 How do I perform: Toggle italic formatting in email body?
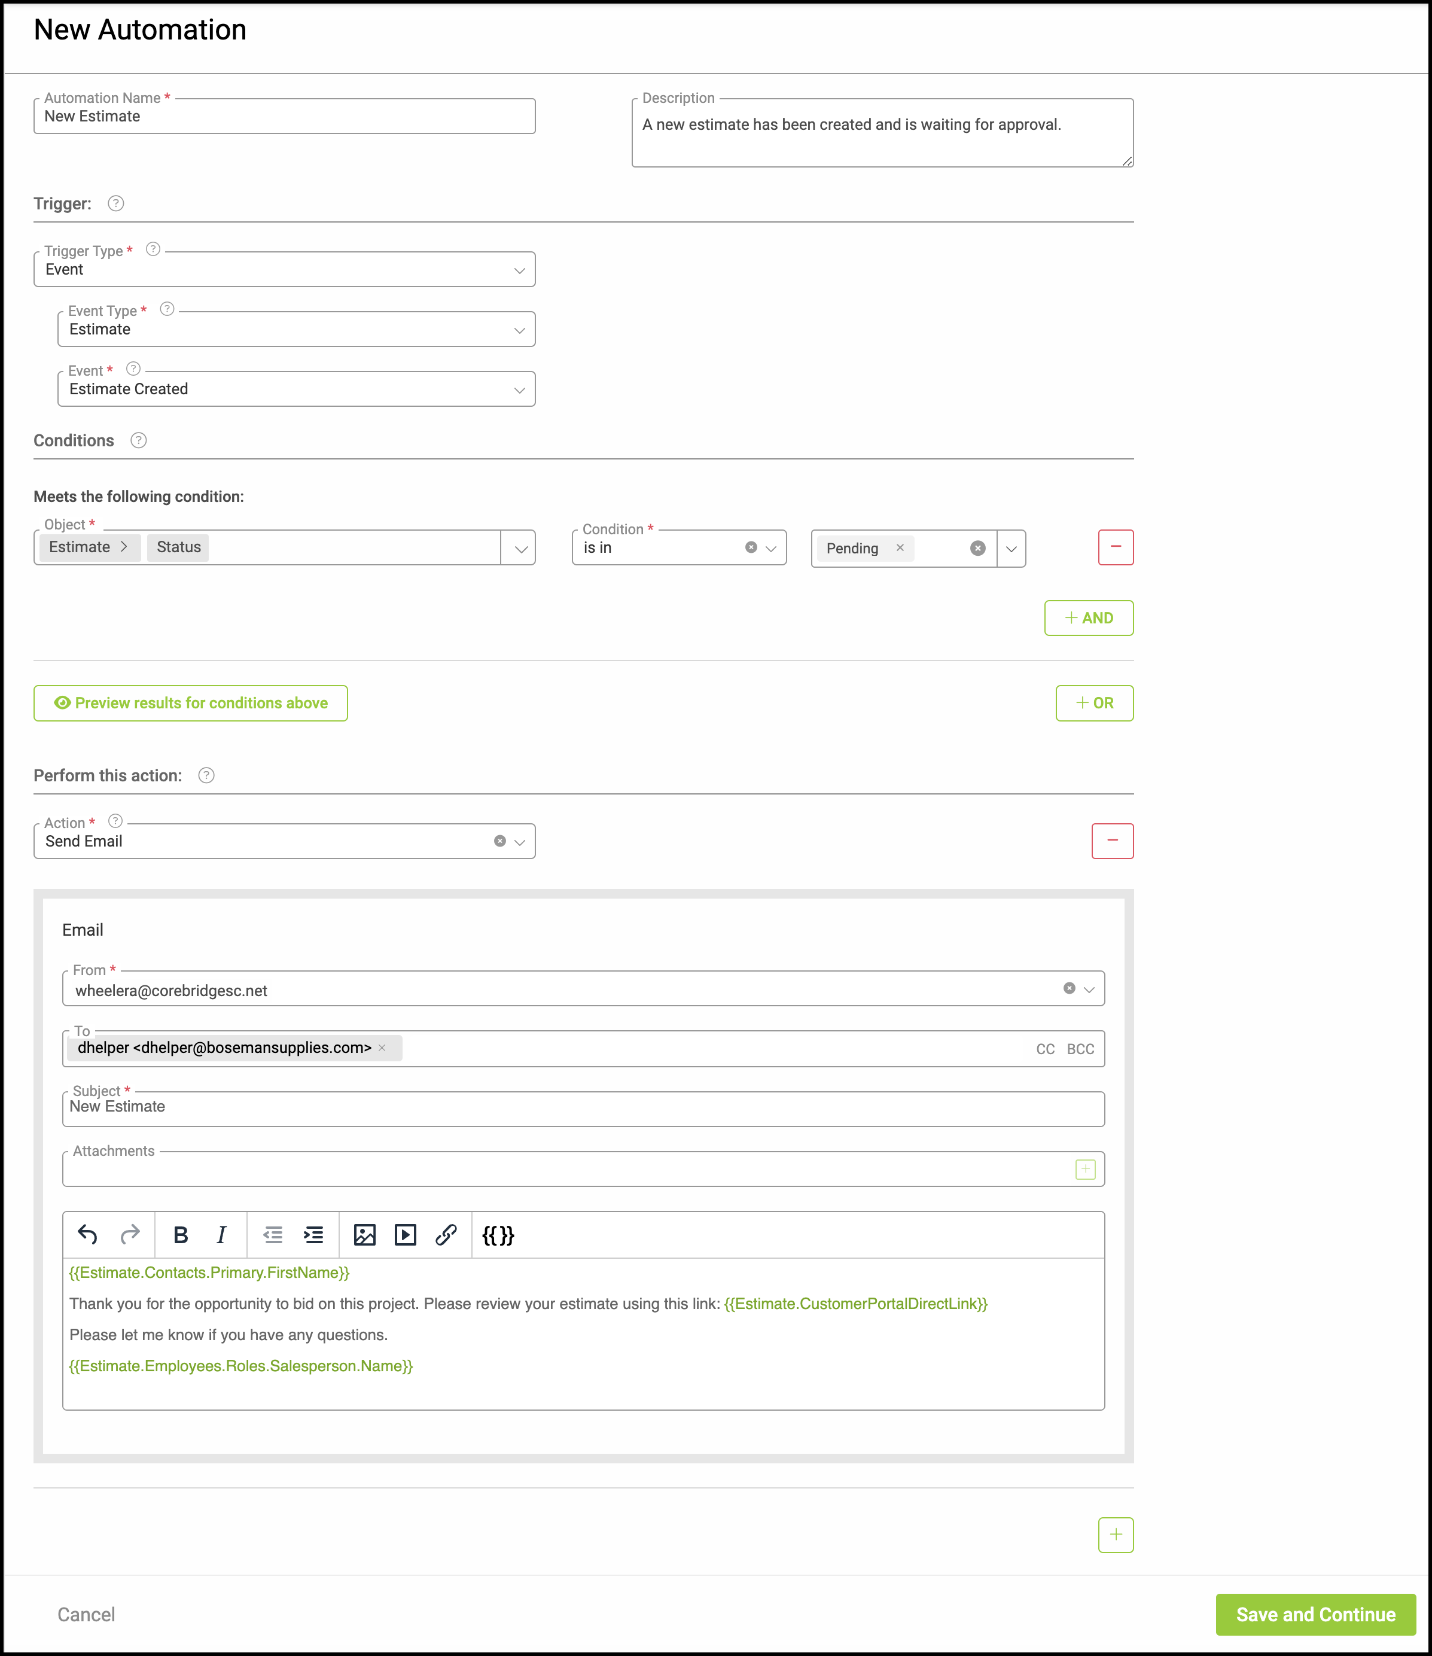(221, 1235)
